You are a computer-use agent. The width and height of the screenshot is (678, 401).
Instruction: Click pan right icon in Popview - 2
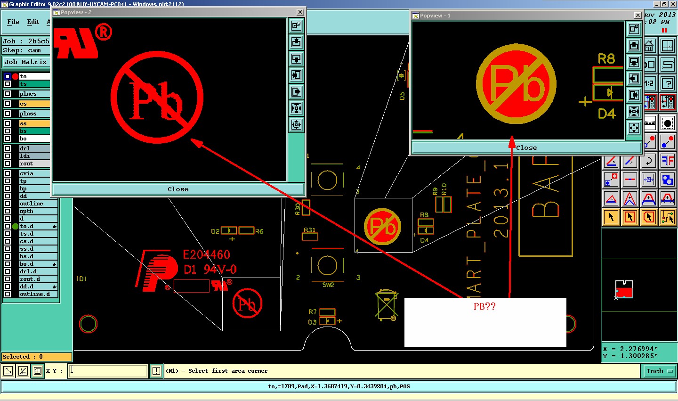[x=296, y=92]
